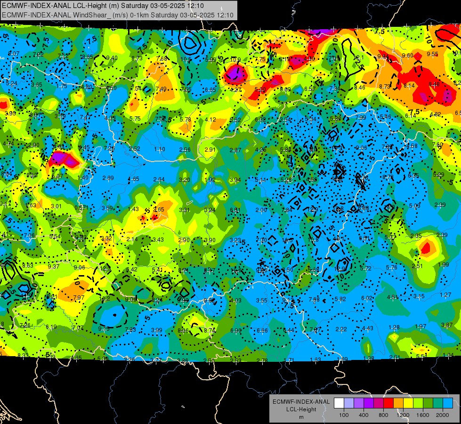Click the '3.43' shear value on the map
The height and width of the screenshot is (424, 461).
click(158, 239)
